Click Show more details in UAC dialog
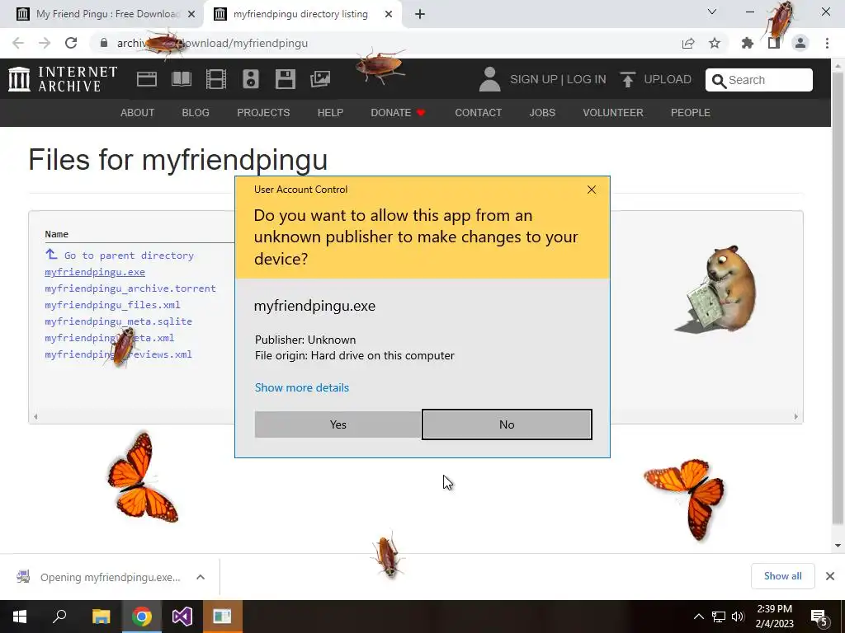845x633 pixels. (302, 387)
